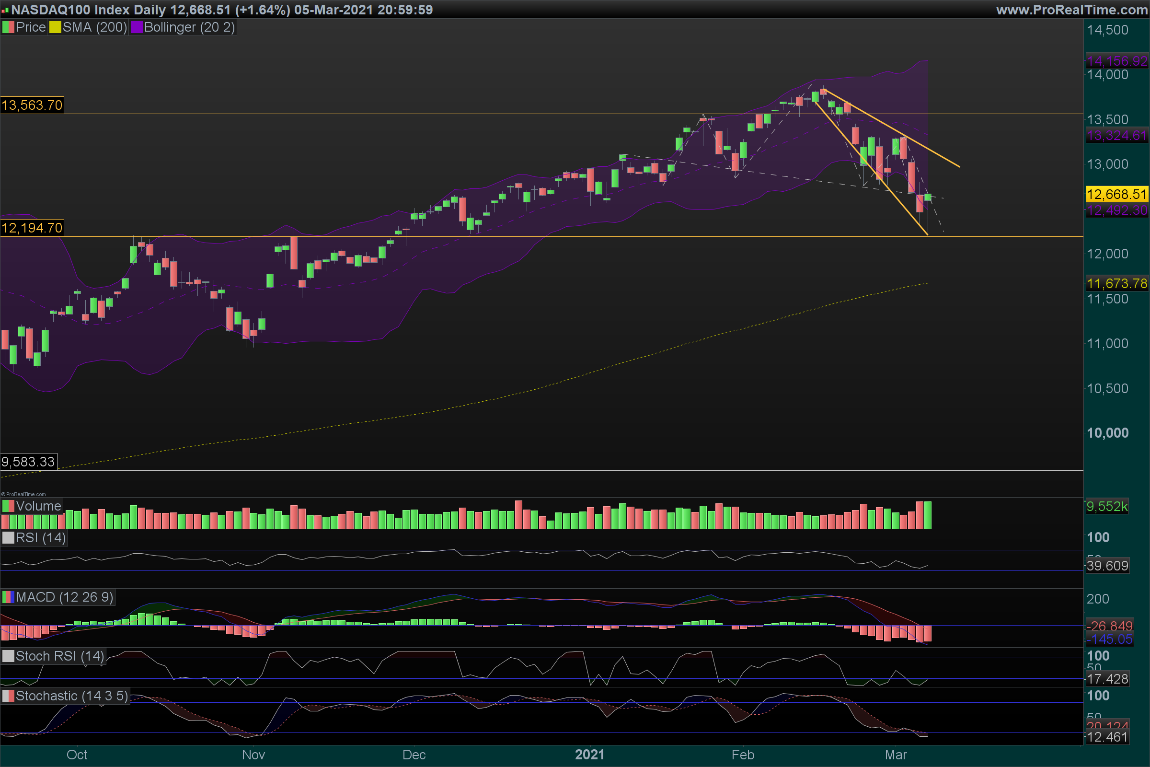Select the SMA (200) indicator label

tap(94, 27)
